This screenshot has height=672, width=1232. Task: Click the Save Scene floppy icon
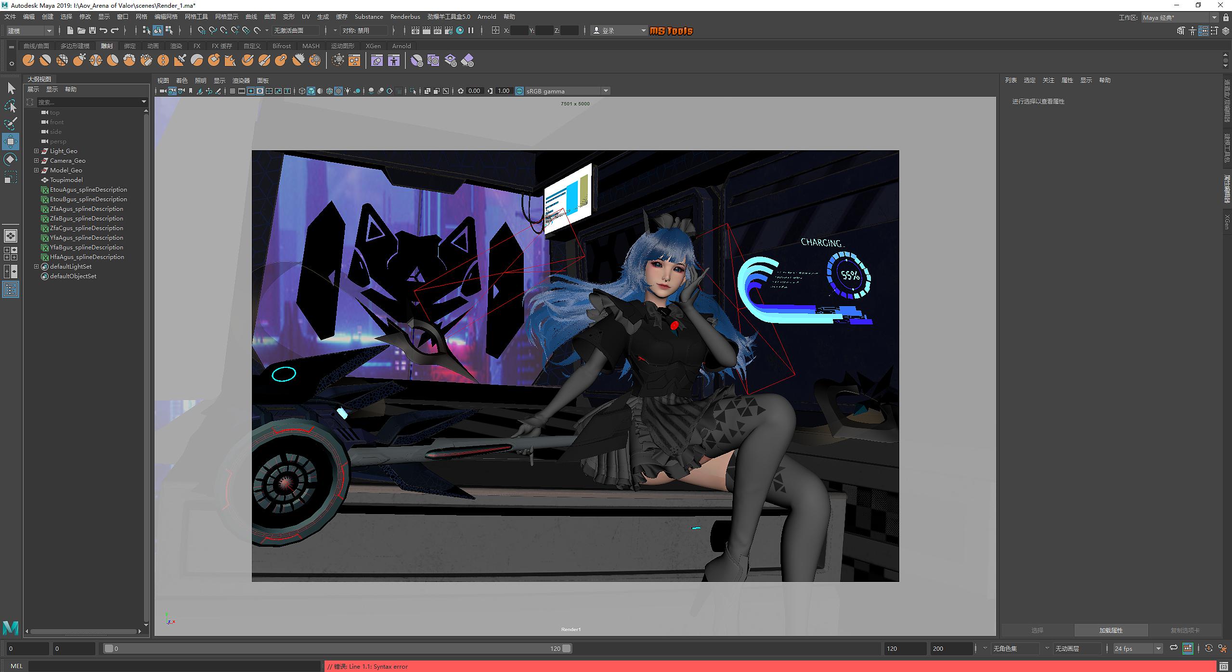point(92,30)
